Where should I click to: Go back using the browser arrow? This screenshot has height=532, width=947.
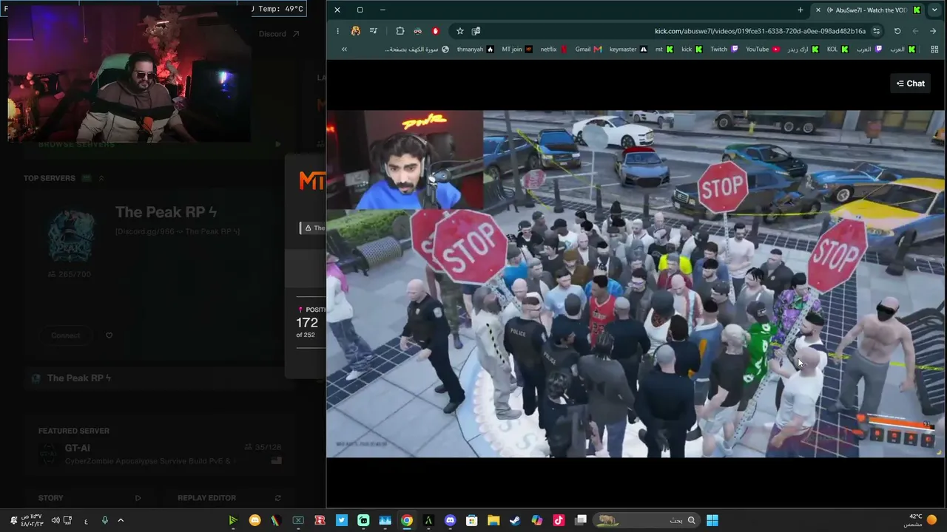click(915, 31)
